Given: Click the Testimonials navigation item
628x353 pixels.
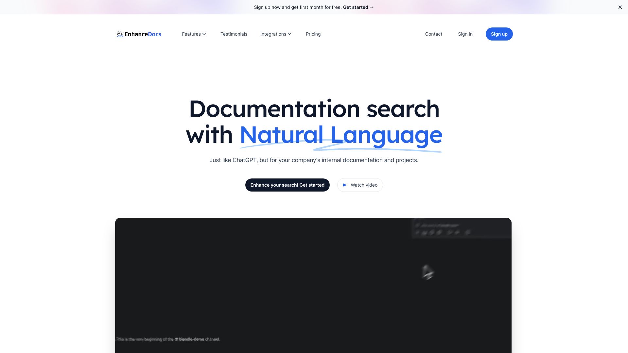Looking at the screenshot, I should 234,34.
